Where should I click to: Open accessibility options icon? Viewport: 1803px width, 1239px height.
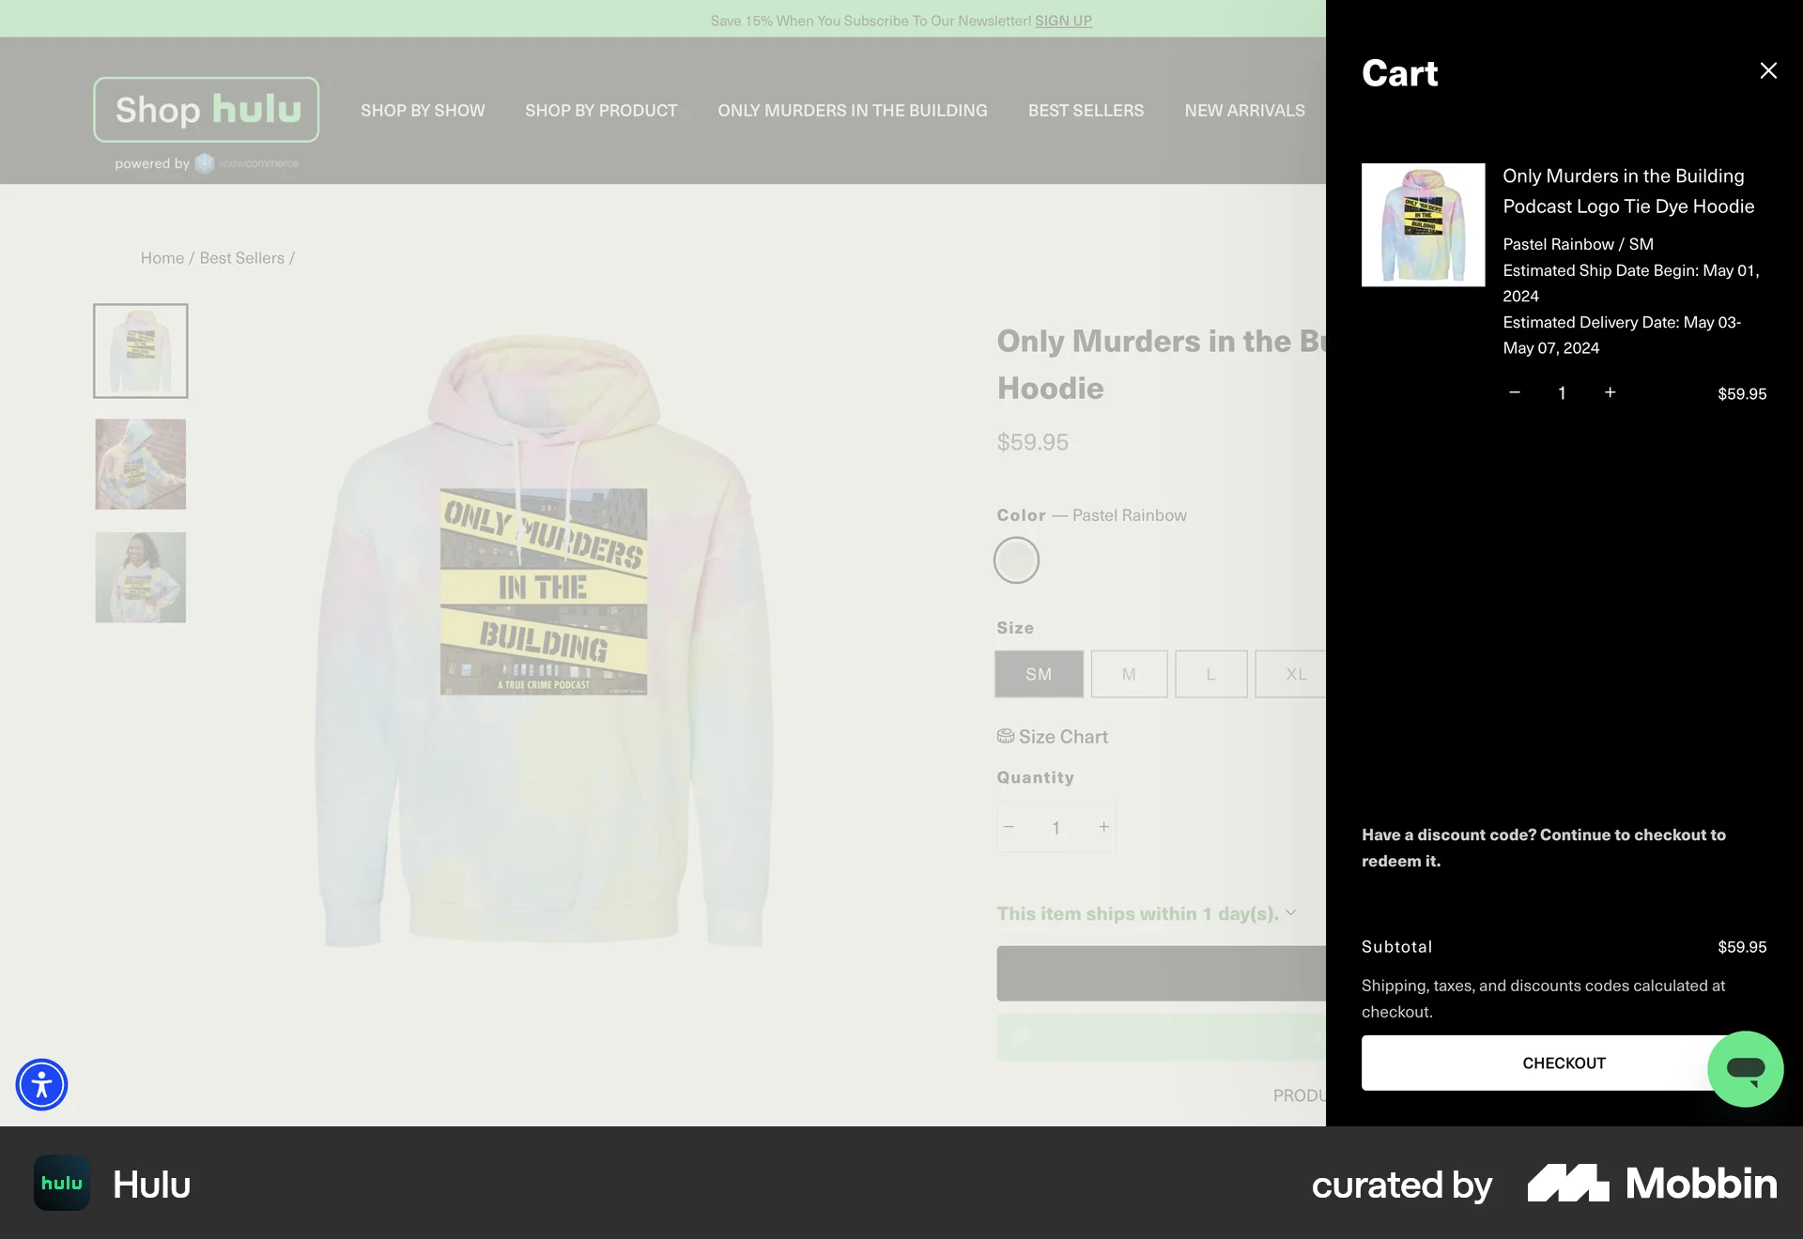tap(41, 1084)
